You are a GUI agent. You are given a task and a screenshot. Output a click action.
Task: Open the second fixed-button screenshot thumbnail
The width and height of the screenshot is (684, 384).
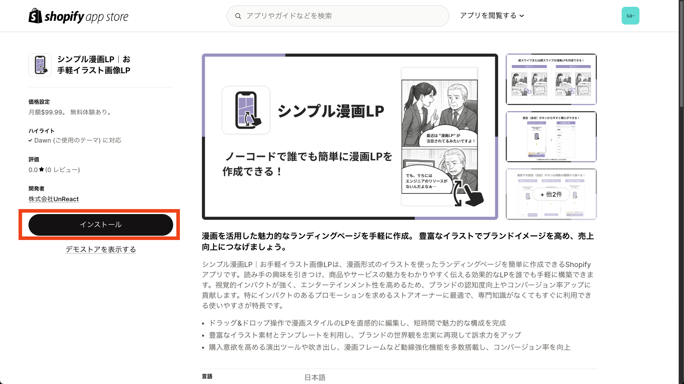pyautogui.click(x=551, y=137)
